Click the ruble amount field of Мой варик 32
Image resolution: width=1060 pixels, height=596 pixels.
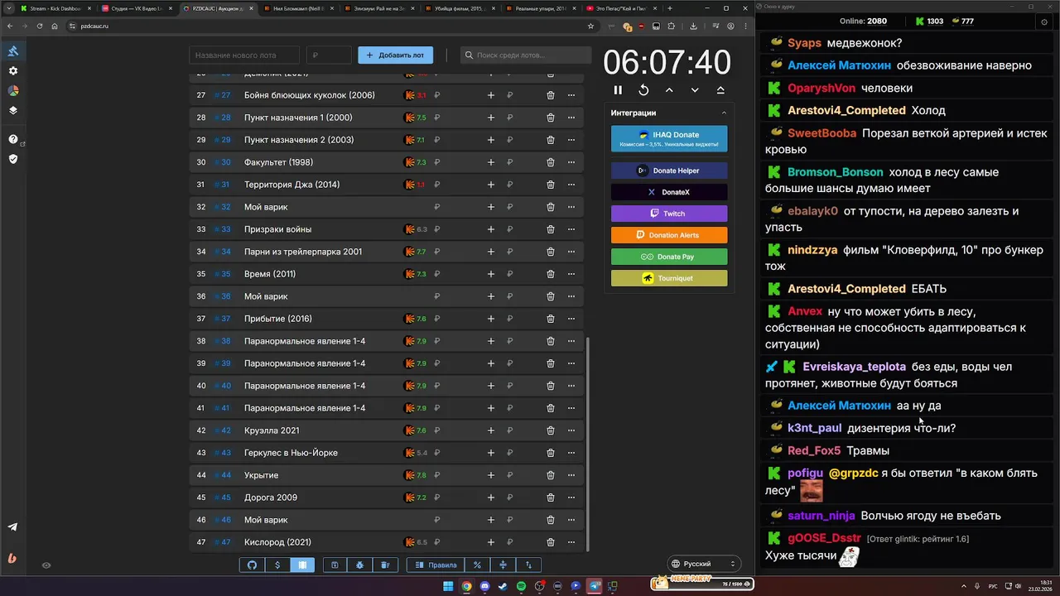click(x=437, y=207)
